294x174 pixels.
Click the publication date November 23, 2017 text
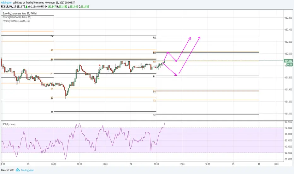[x=54, y=3]
